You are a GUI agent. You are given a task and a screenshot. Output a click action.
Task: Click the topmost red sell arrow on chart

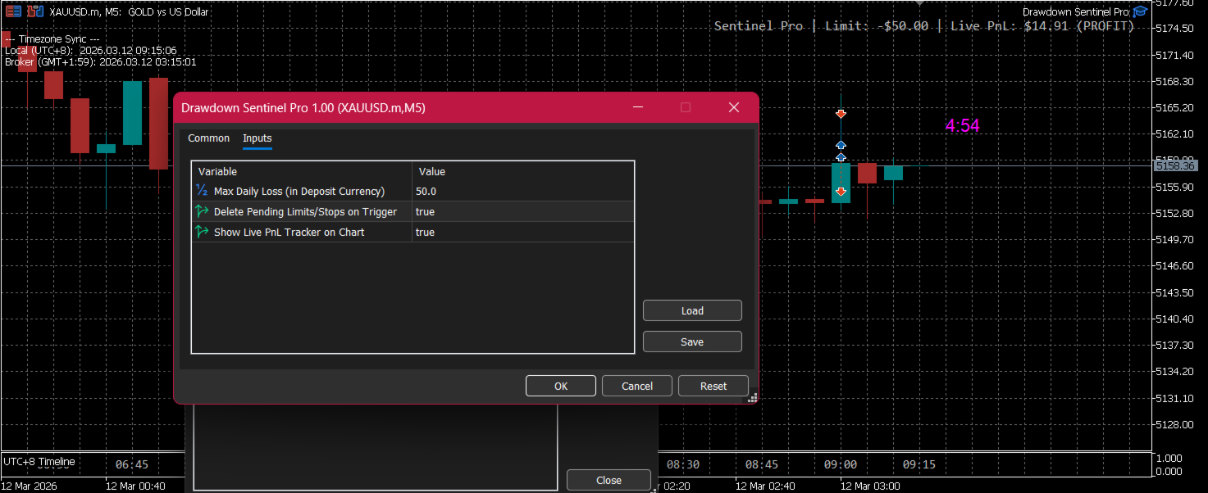click(841, 114)
